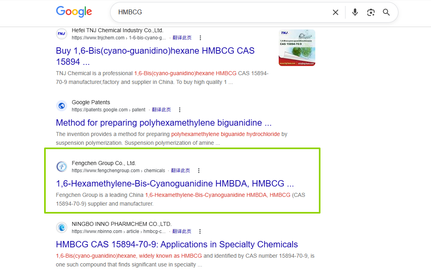Open 'HMBCG CAS 15894-70-9: Applications' result
The width and height of the screenshot is (431, 274).
pyautogui.click(x=177, y=244)
